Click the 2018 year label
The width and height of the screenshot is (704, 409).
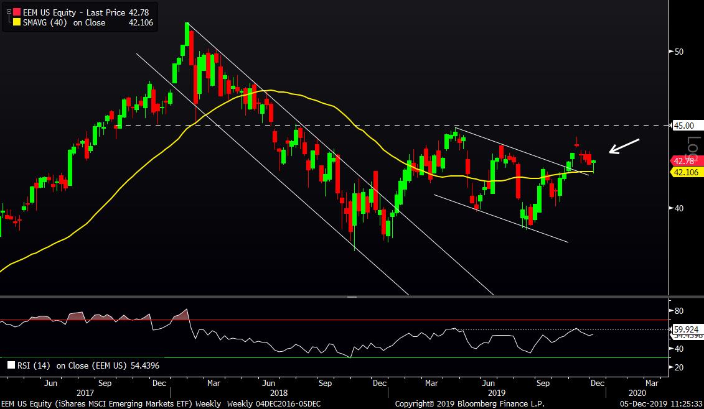pyautogui.click(x=279, y=393)
